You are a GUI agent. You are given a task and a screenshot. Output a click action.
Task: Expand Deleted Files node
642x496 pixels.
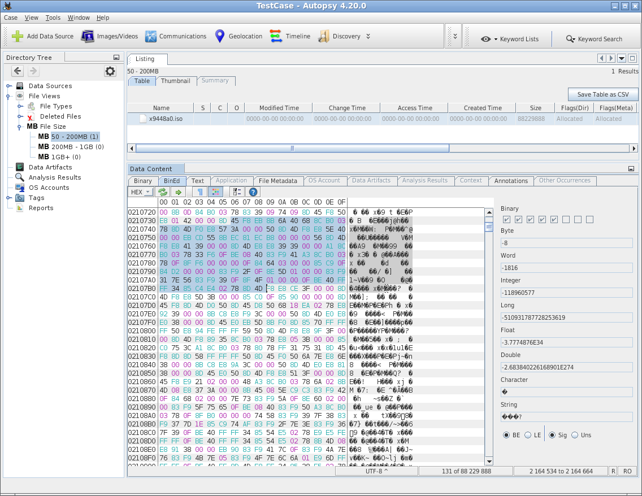(x=20, y=116)
